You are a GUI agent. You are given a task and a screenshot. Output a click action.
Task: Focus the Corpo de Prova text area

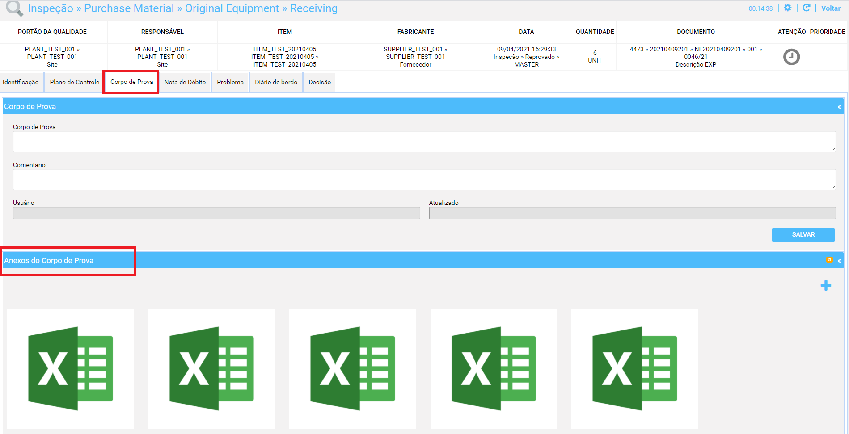pos(424,142)
